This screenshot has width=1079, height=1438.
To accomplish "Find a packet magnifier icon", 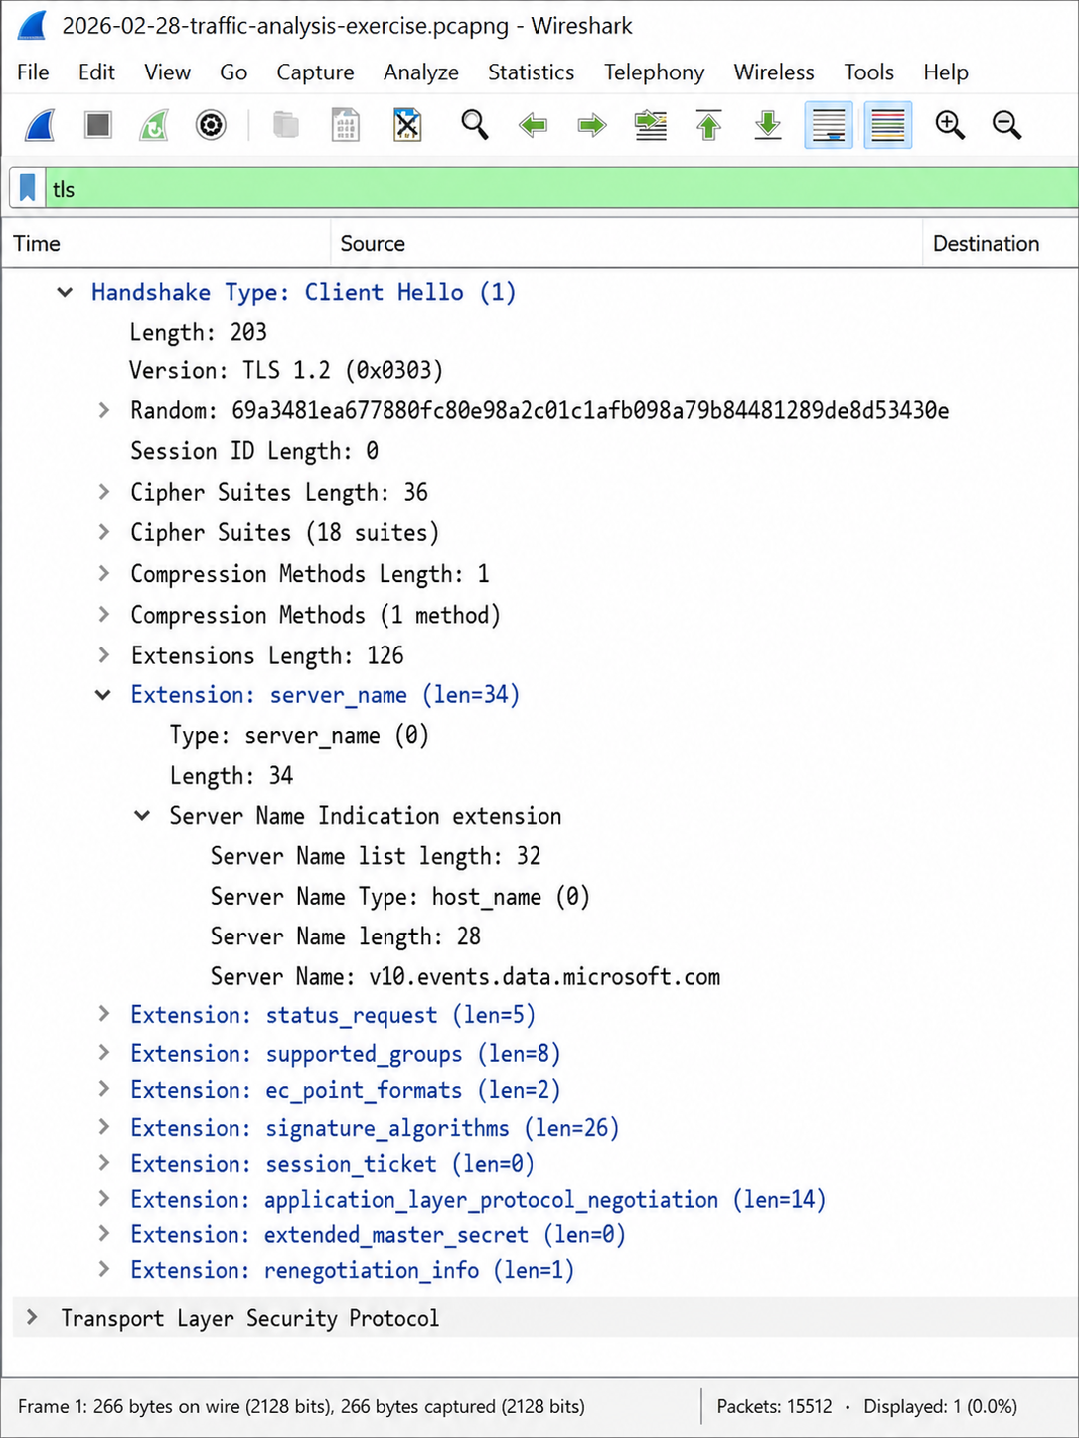I will [475, 125].
